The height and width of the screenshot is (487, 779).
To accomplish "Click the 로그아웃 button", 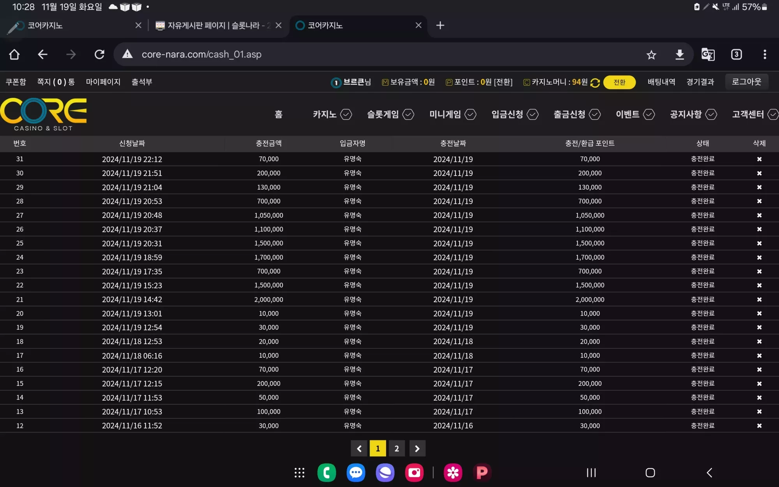I will 746,82.
